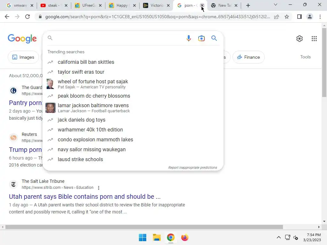Switch to the steak YouTube tab
This screenshot has height=245, width=327.
(51, 6)
